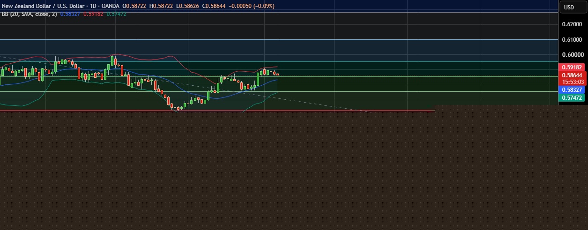Click the 0.62000 price axis label

572,24
